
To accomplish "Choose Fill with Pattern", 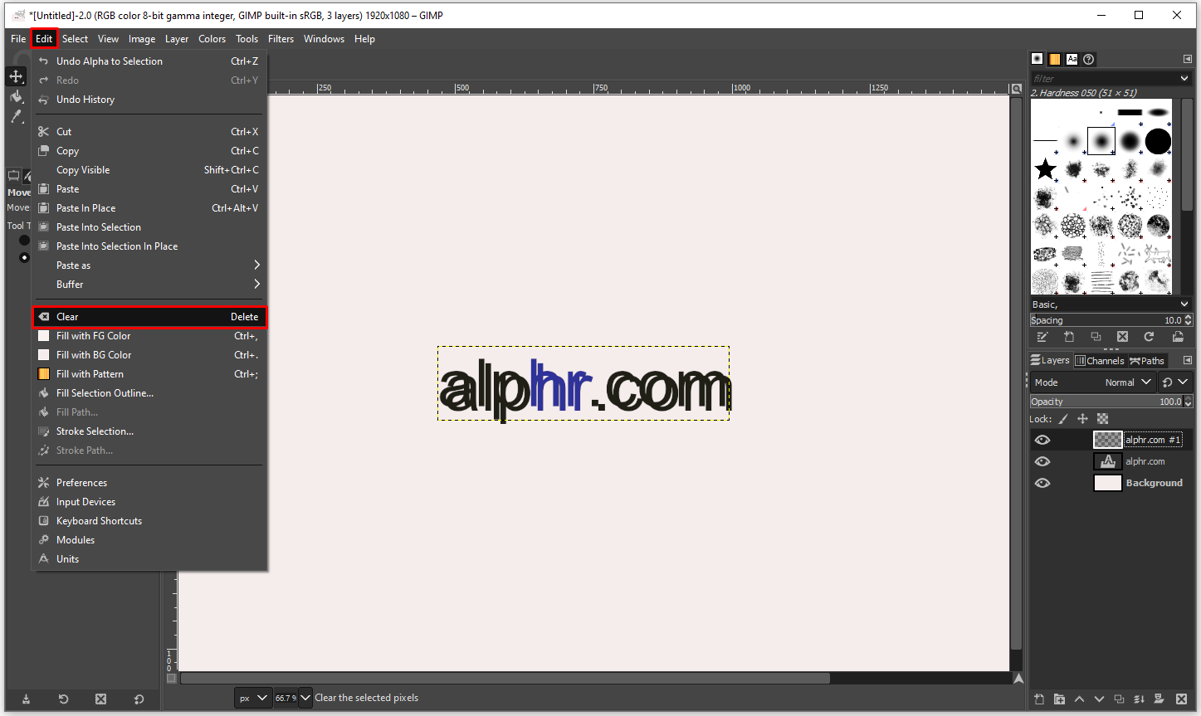I will point(149,374).
